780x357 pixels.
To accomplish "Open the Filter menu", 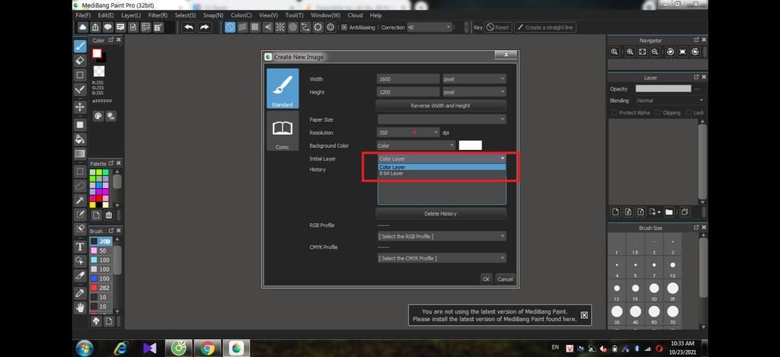I will [158, 15].
